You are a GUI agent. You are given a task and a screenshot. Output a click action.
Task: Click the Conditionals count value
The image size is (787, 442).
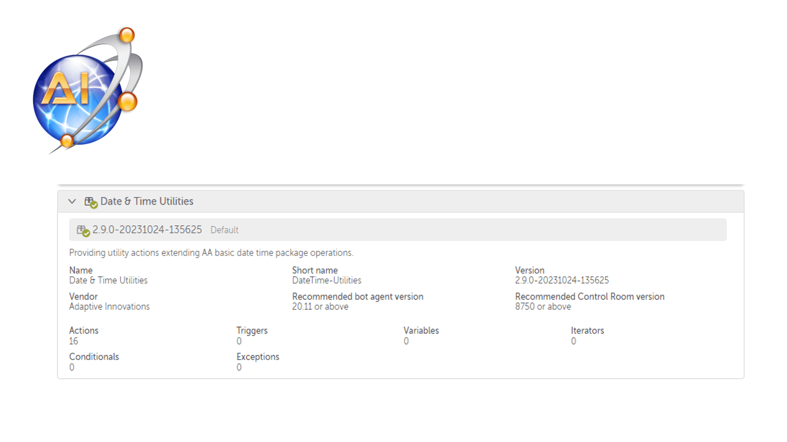pos(72,367)
